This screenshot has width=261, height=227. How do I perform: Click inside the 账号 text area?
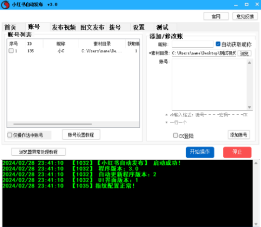(x=209, y=85)
